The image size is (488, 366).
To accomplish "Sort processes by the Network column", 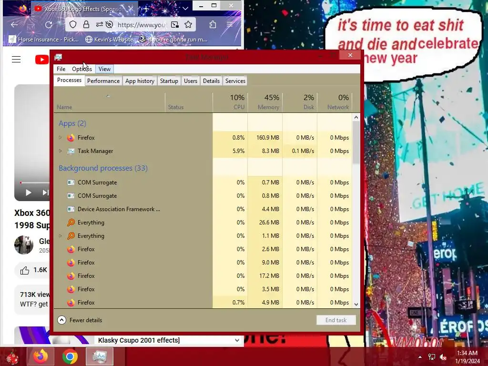I will tap(335, 102).
